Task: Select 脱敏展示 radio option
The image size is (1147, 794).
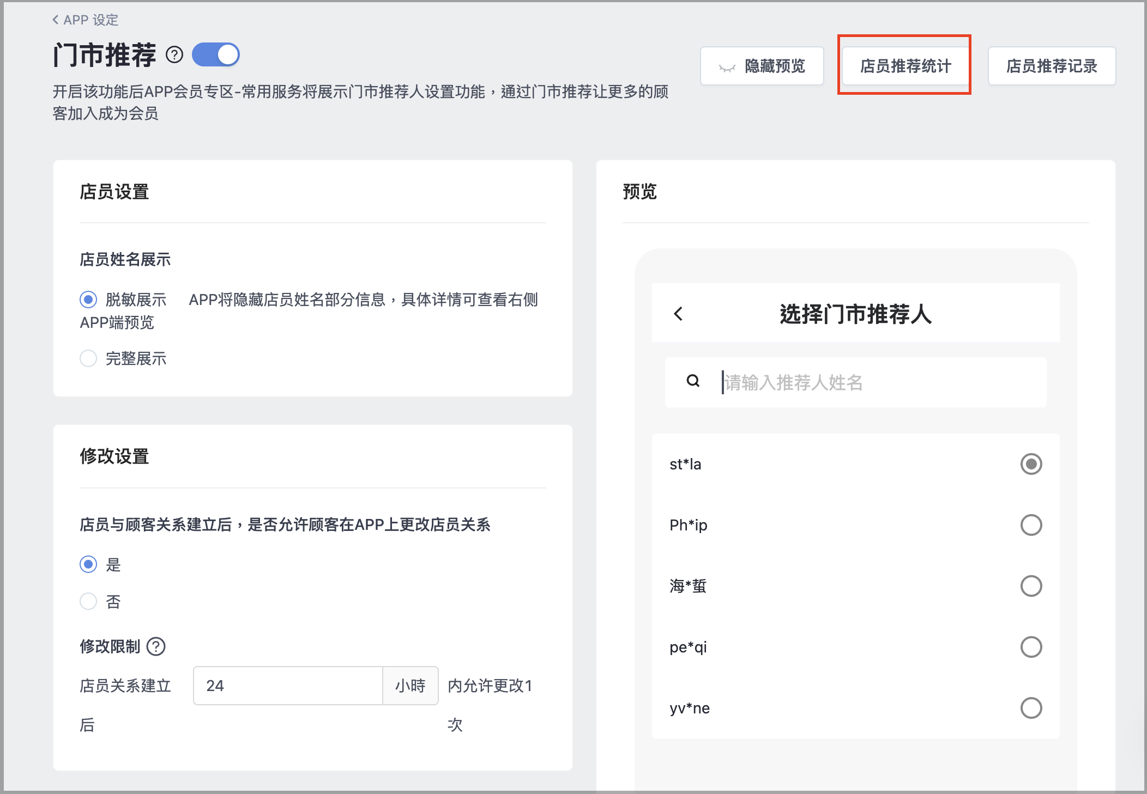Action: coord(88,300)
